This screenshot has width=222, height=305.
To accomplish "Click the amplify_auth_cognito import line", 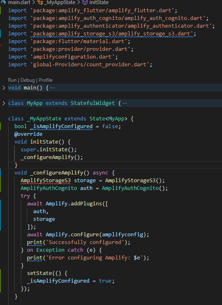I will coord(108,18).
